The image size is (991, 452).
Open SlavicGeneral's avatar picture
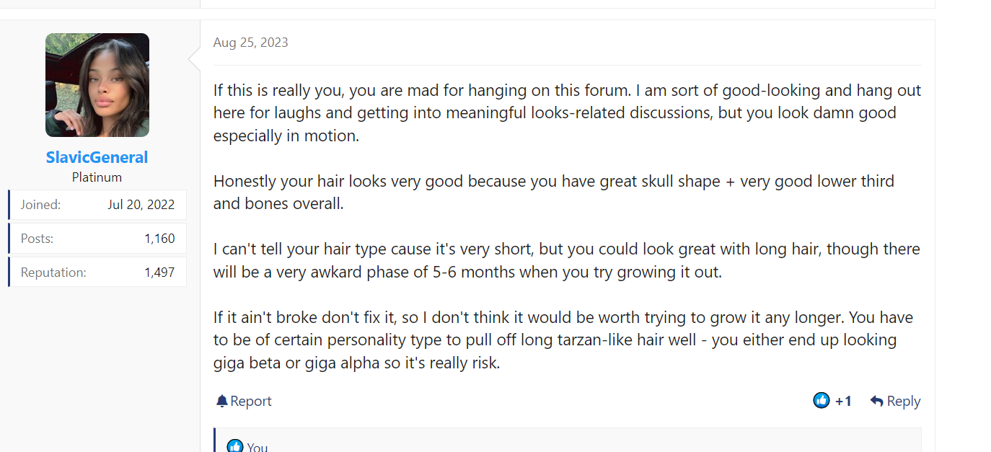(97, 85)
